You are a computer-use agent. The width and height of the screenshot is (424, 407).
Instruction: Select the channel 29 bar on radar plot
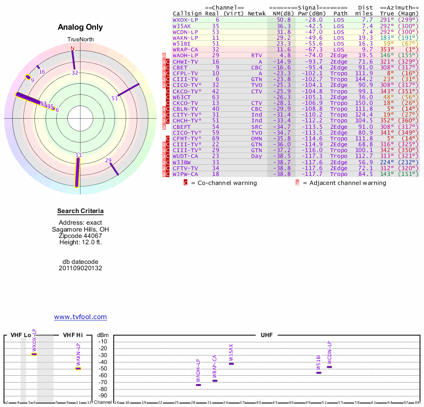point(113,169)
